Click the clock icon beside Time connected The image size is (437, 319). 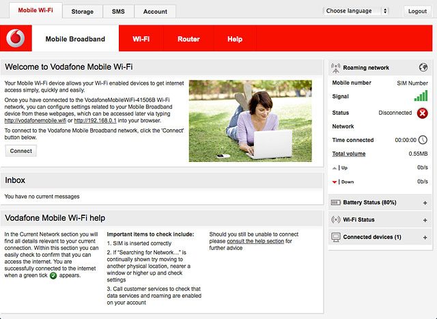(x=423, y=140)
